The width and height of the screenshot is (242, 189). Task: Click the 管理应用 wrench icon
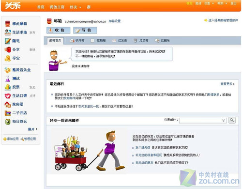(22, 139)
